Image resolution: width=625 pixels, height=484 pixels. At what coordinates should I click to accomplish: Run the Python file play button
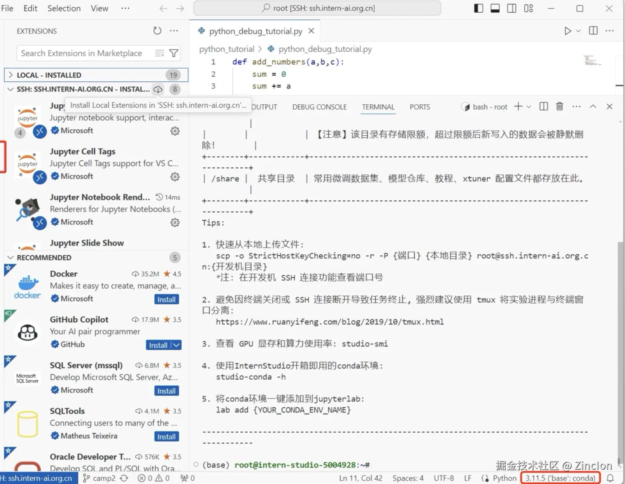point(567,31)
